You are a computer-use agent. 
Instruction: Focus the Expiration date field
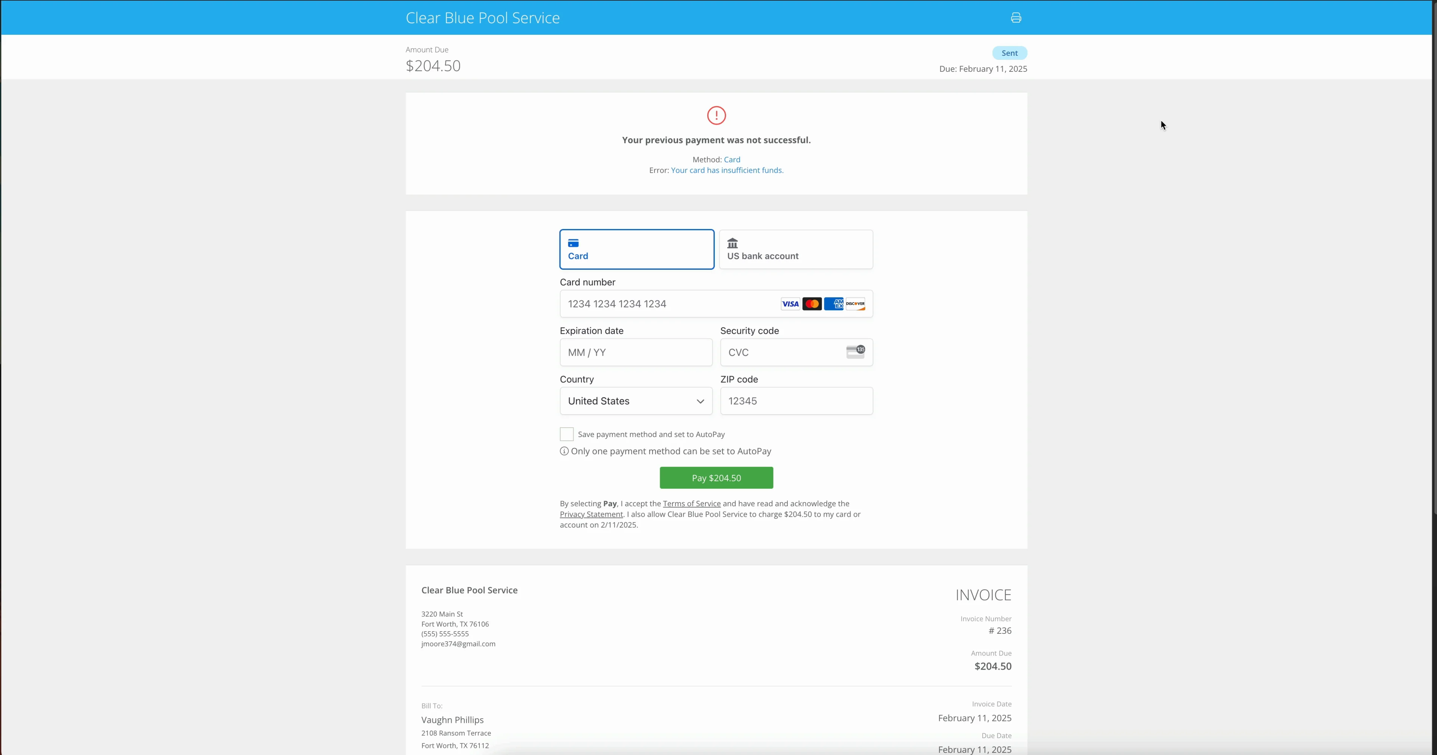(x=636, y=352)
